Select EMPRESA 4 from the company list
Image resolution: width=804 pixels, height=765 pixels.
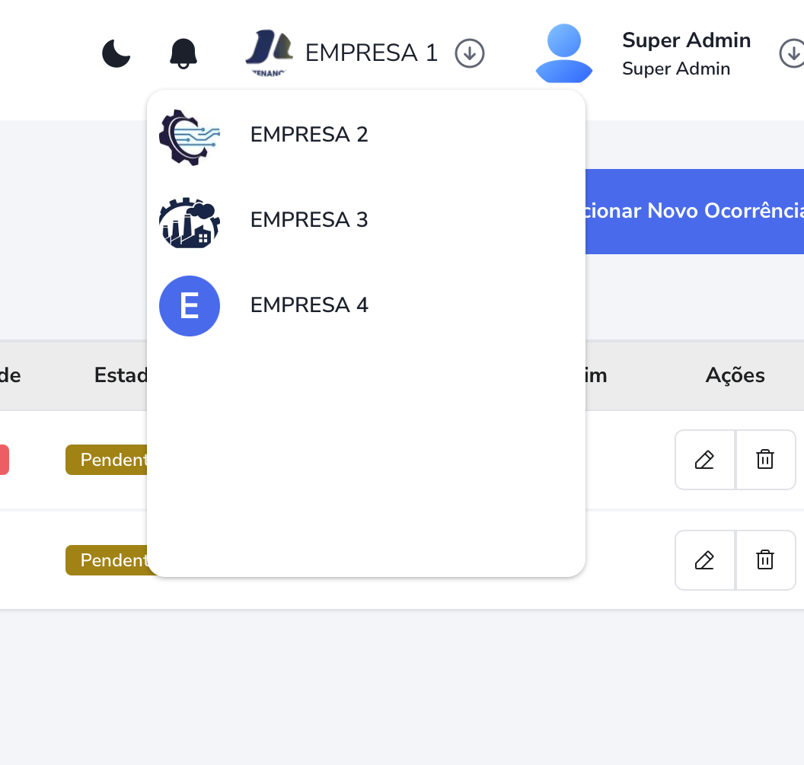pyautogui.click(x=308, y=304)
